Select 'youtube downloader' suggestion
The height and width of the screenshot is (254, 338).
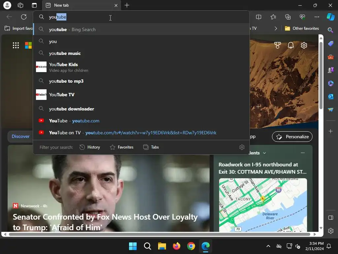141,108
